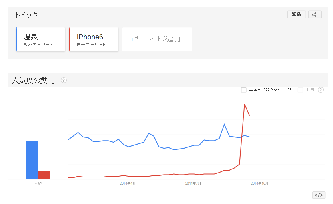Click the 2014年4月 axis label
The image size is (333, 204).
point(128,184)
